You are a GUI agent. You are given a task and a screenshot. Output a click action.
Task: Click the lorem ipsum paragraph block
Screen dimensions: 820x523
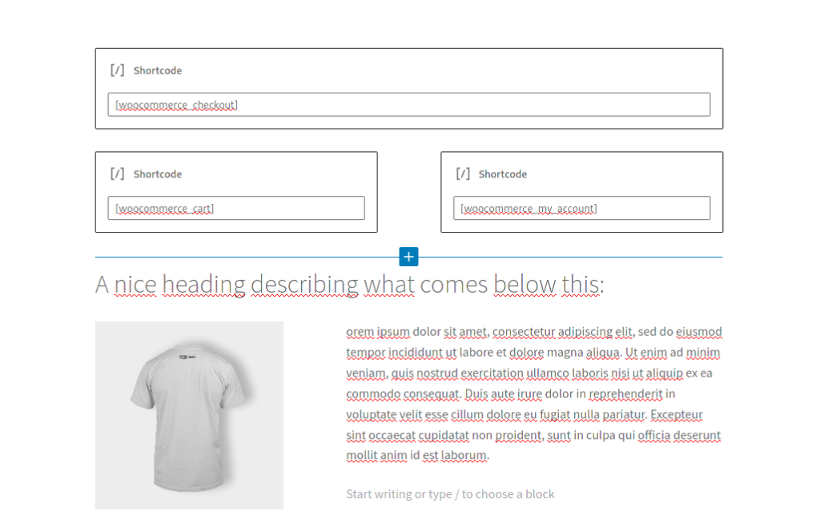tap(534, 393)
